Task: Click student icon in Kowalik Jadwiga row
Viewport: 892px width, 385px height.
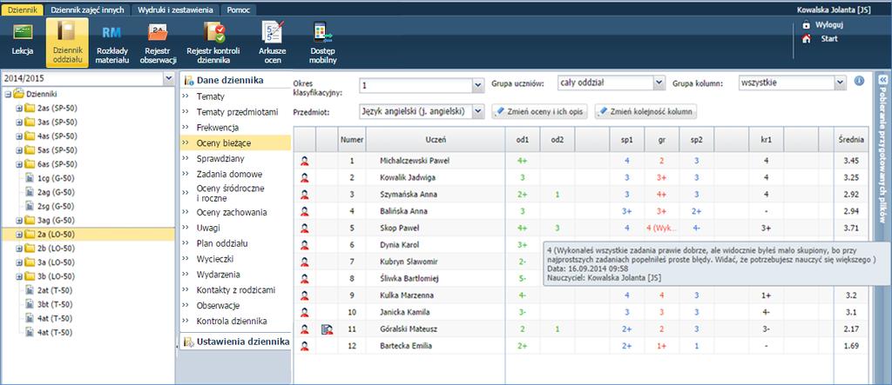Action: pos(304,178)
